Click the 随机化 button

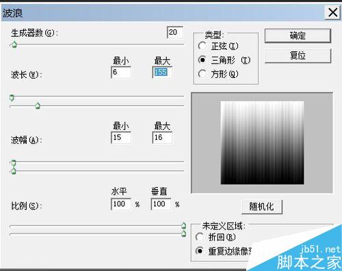point(262,207)
